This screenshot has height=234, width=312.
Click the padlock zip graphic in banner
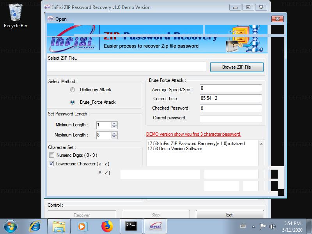tap(245, 39)
